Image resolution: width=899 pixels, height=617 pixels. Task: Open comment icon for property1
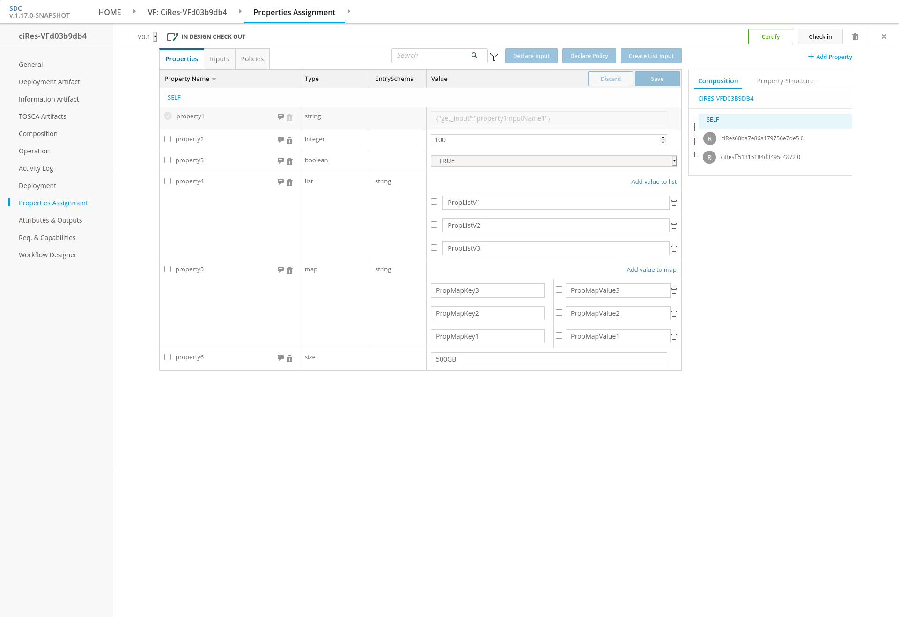[280, 116]
